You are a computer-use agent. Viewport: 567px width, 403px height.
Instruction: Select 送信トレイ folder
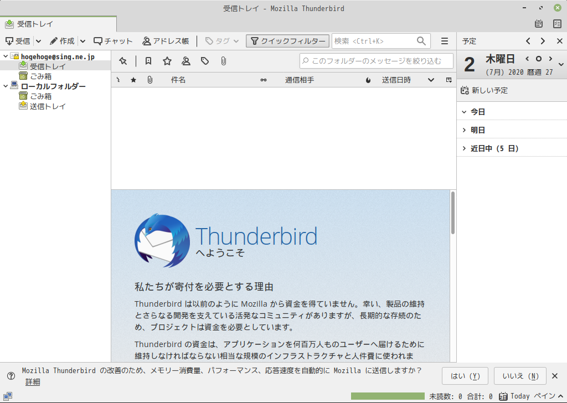pos(55,106)
